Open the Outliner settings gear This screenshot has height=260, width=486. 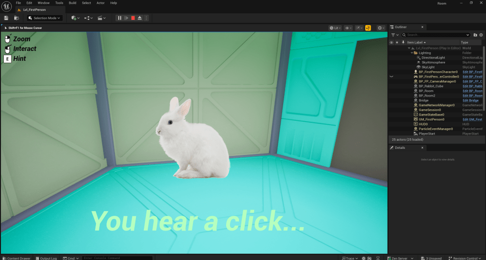tap(482, 35)
